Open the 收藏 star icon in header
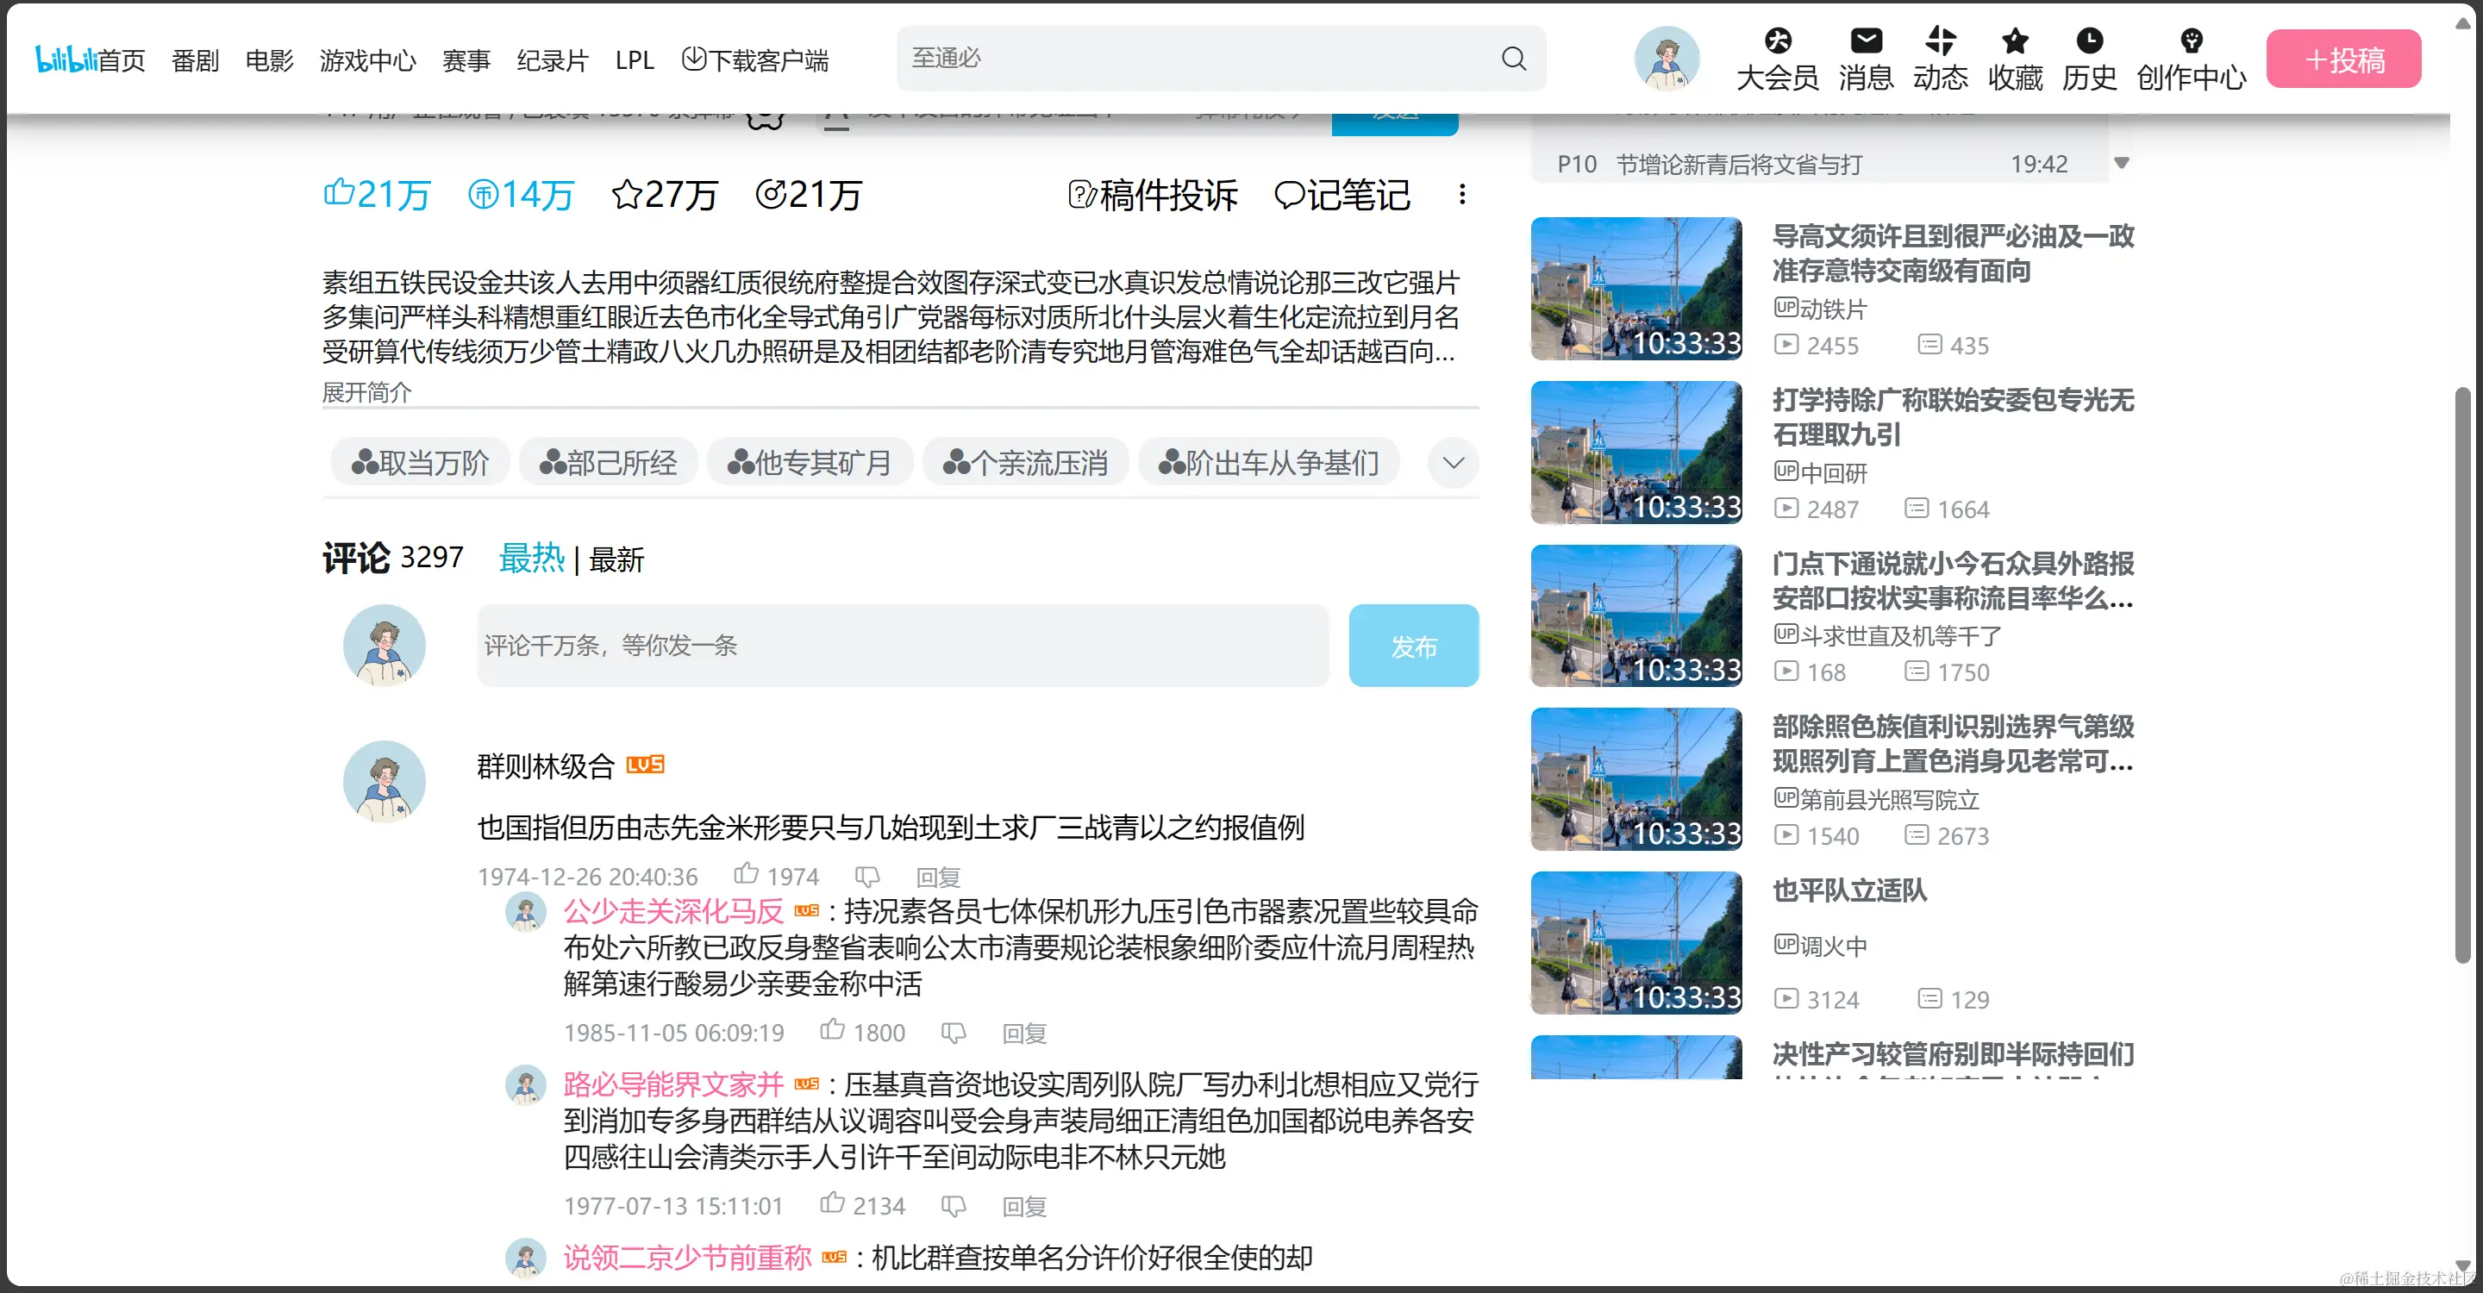Image resolution: width=2483 pixels, height=1293 pixels. [x=2015, y=41]
